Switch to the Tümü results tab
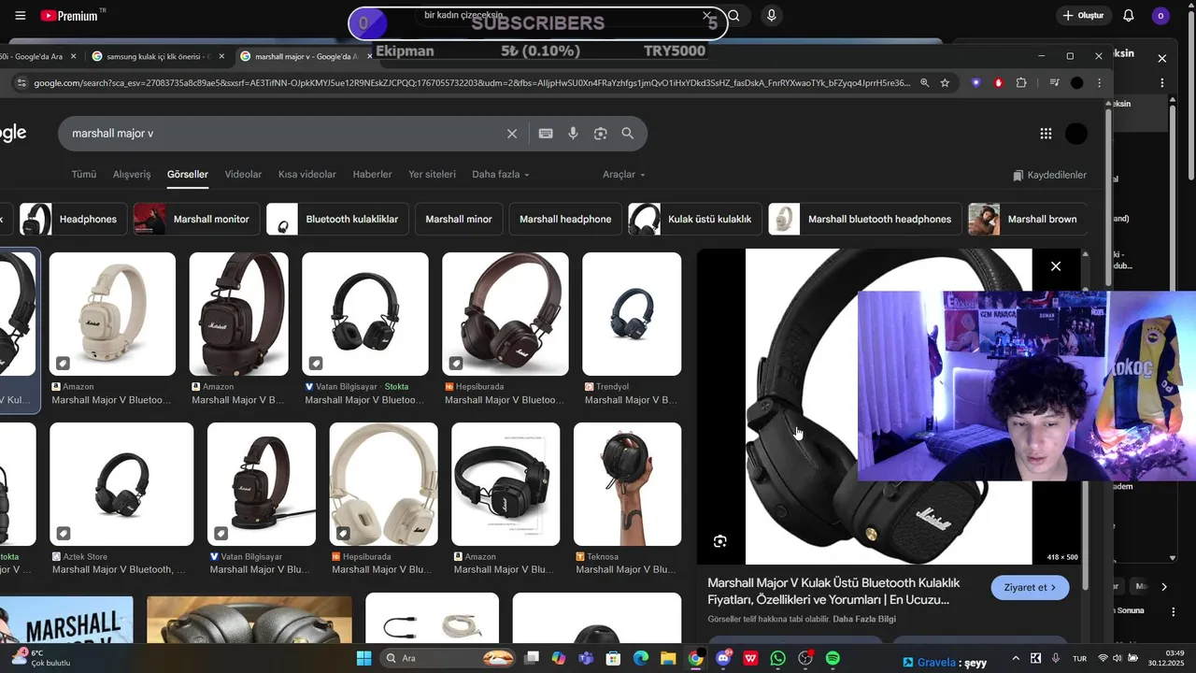This screenshot has height=673, width=1196. pyautogui.click(x=84, y=175)
